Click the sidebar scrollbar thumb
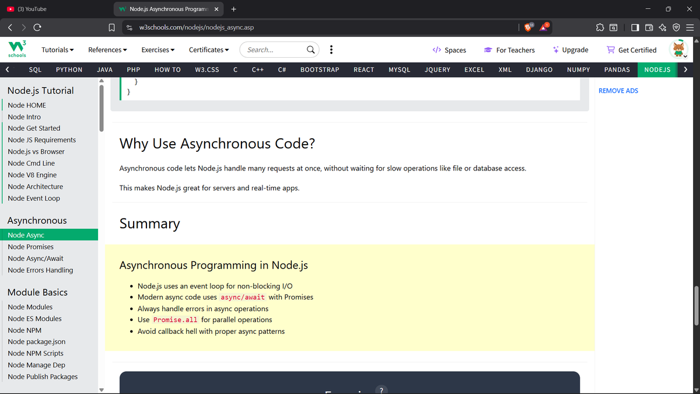Image resolution: width=700 pixels, height=394 pixels. click(101, 108)
